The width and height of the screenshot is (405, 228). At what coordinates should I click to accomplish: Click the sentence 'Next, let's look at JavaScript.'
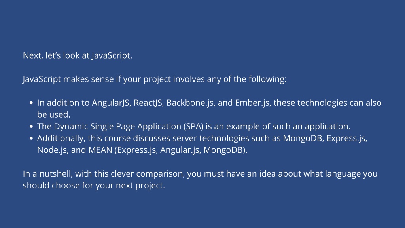[78, 55]
